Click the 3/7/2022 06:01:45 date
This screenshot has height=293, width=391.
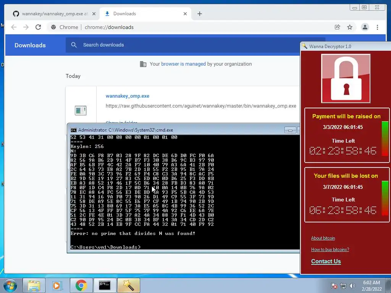tap(343, 187)
